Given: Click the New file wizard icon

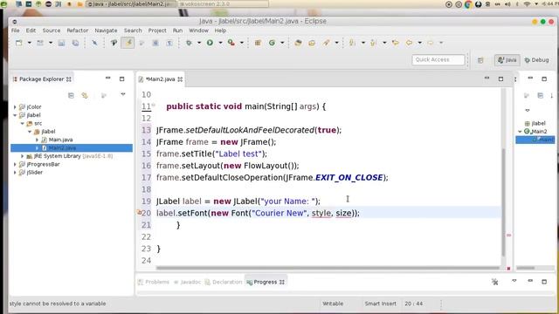Looking at the screenshot, I should click(x=19, y=43).
